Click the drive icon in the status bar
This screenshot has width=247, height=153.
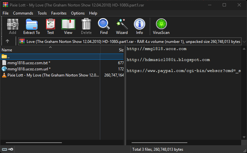[x=5, y=149]
